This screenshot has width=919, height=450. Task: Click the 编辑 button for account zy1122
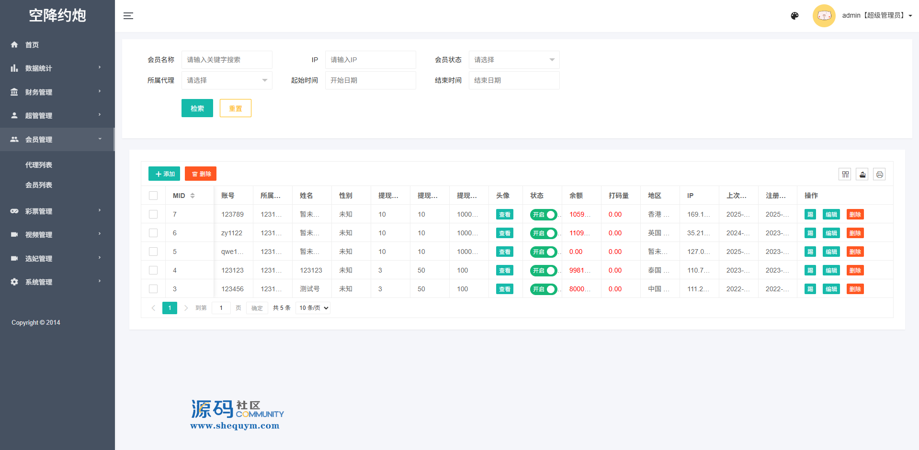(831, 233)
